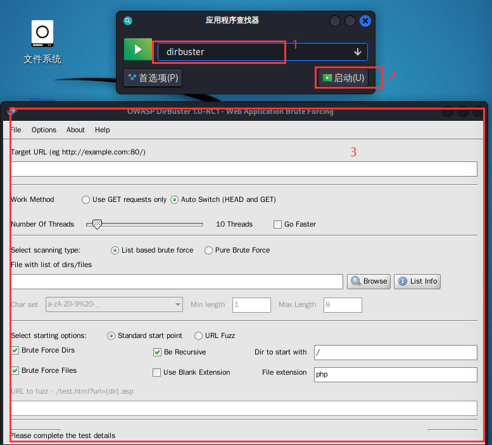
Task: Open the About menu in DirBuster
Action: [75, 130]
